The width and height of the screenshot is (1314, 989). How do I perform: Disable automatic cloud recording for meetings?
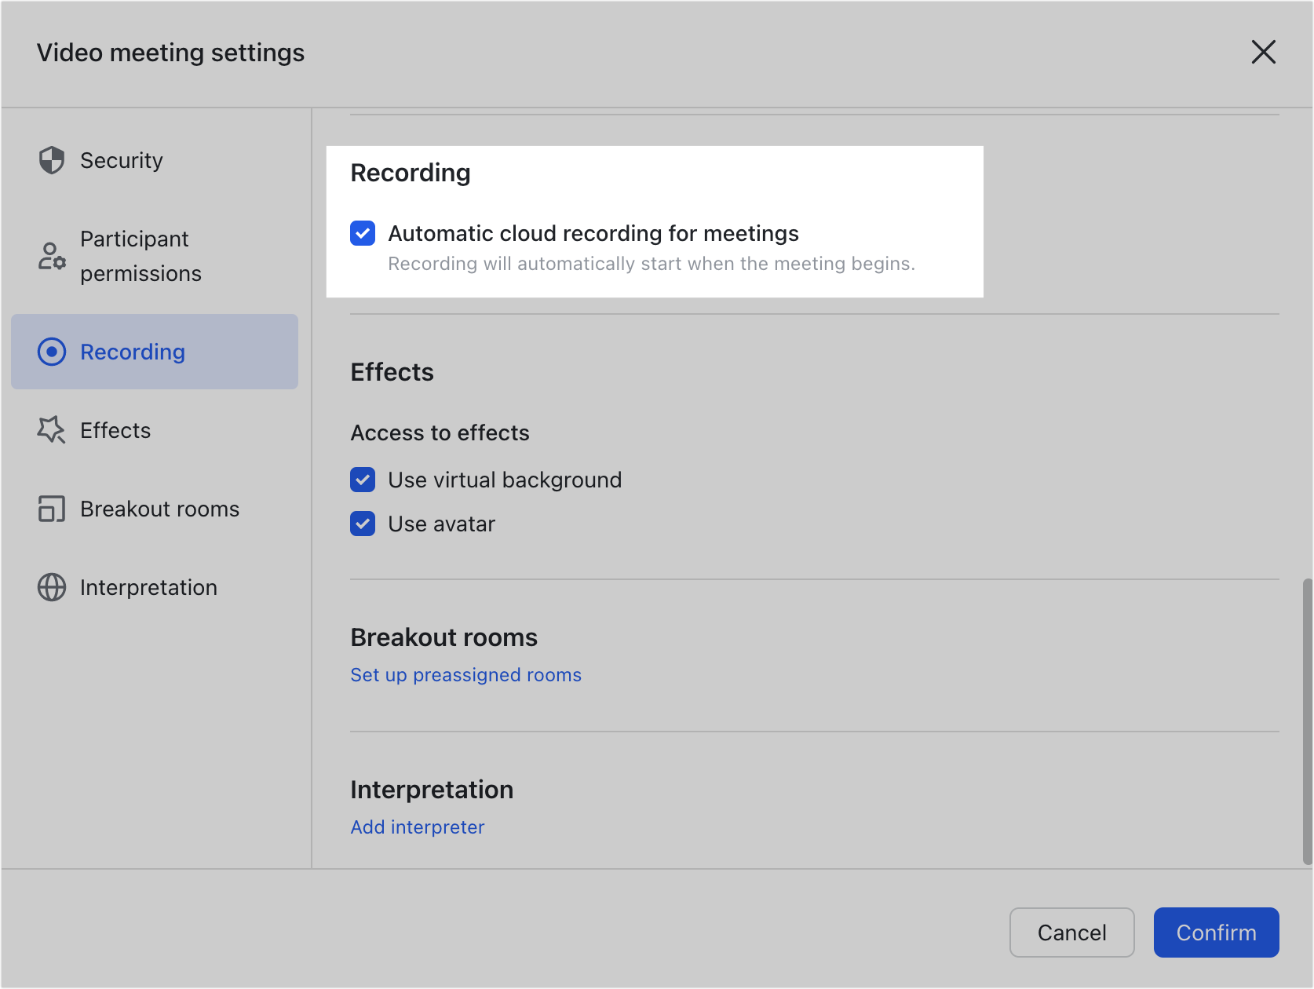(x=363, y=233)
